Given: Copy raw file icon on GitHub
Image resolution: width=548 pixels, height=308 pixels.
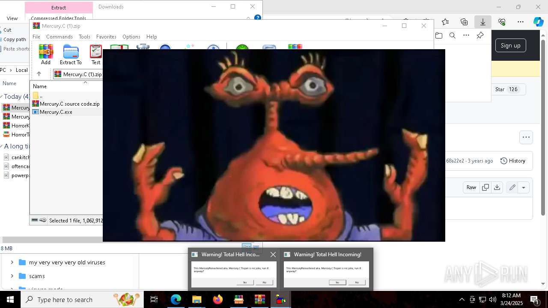Looking at the screenshot, I should point(485,187).
